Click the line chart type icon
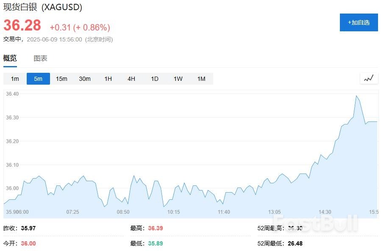Image resolution: width=381 pixels, height=251 pixels. tap(368, 78)
